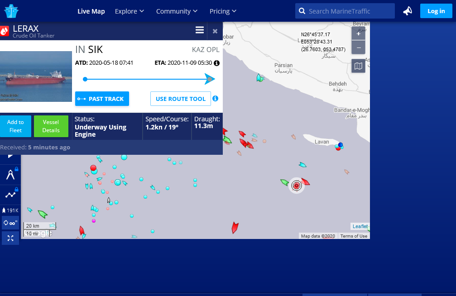This screenshot has width=456, height=296.
Task: Click the Behdeh town label
Action: (x=338, y=84)
